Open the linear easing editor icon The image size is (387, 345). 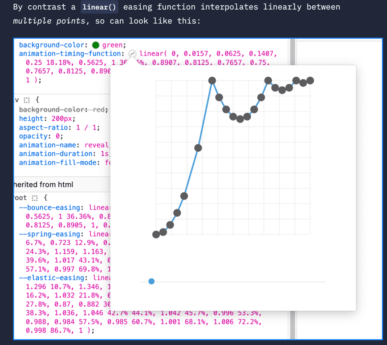point(132,54)
